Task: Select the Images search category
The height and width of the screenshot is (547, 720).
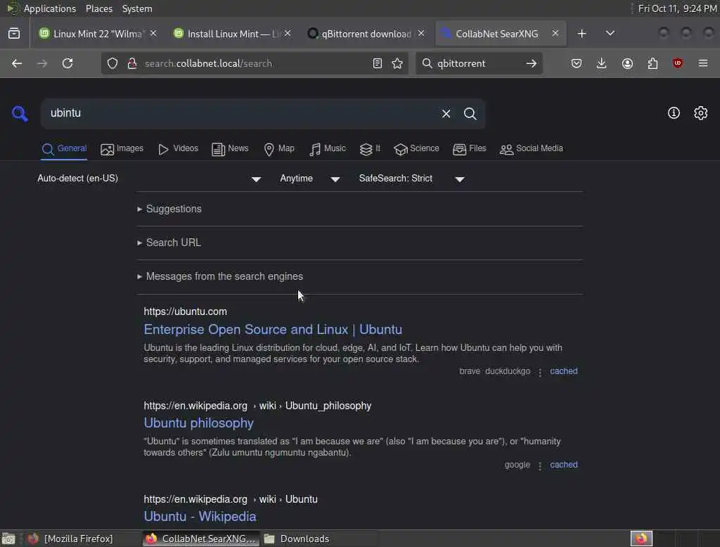Action: tap(122, 149)
